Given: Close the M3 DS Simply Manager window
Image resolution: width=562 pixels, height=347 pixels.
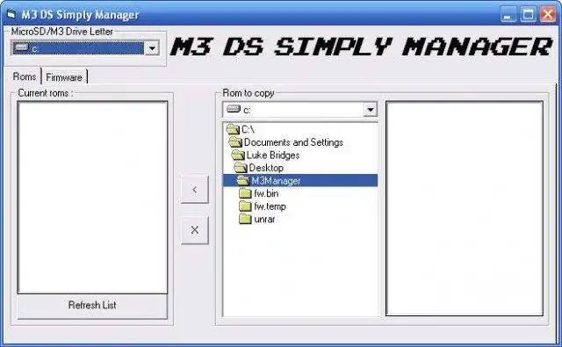Looking at the screenshot, I should (x=548, y=15).
